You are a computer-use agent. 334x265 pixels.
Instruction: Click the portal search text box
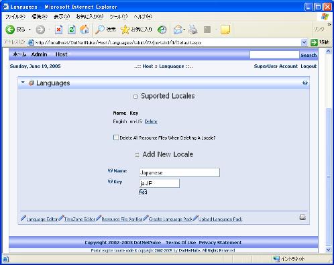[x=274, y=55]
